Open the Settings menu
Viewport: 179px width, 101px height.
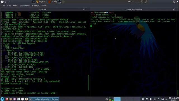[x=36, y=6]
